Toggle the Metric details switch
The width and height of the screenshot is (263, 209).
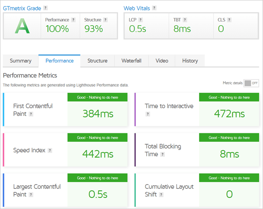pyautogui.click(x=251, y=83)
